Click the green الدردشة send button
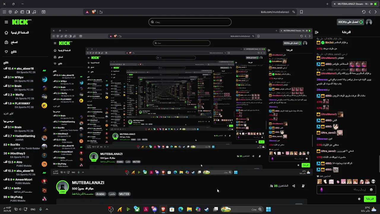The image size is (380, 214). 370,199
